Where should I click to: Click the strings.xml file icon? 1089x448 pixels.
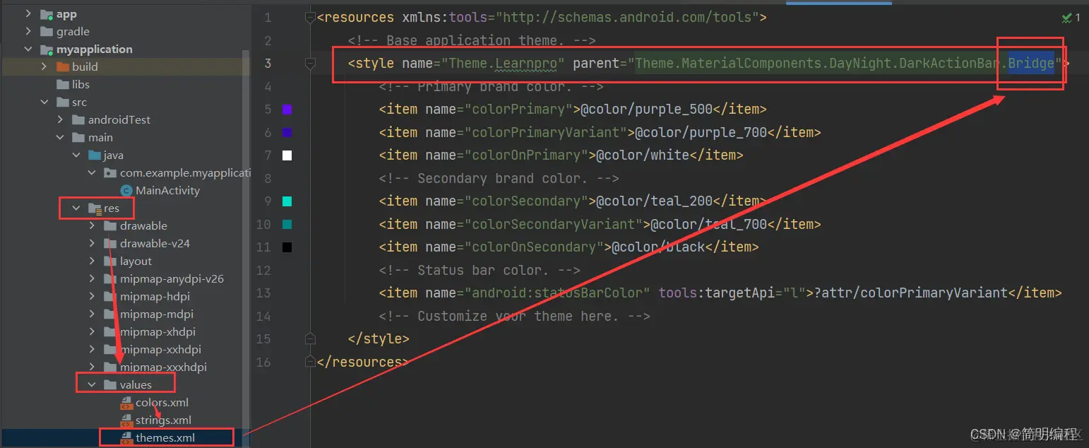(x=126, y=420)
